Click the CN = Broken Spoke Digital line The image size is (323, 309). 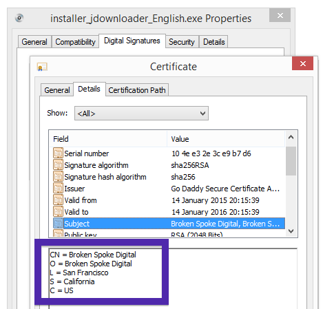pos(93,255)
